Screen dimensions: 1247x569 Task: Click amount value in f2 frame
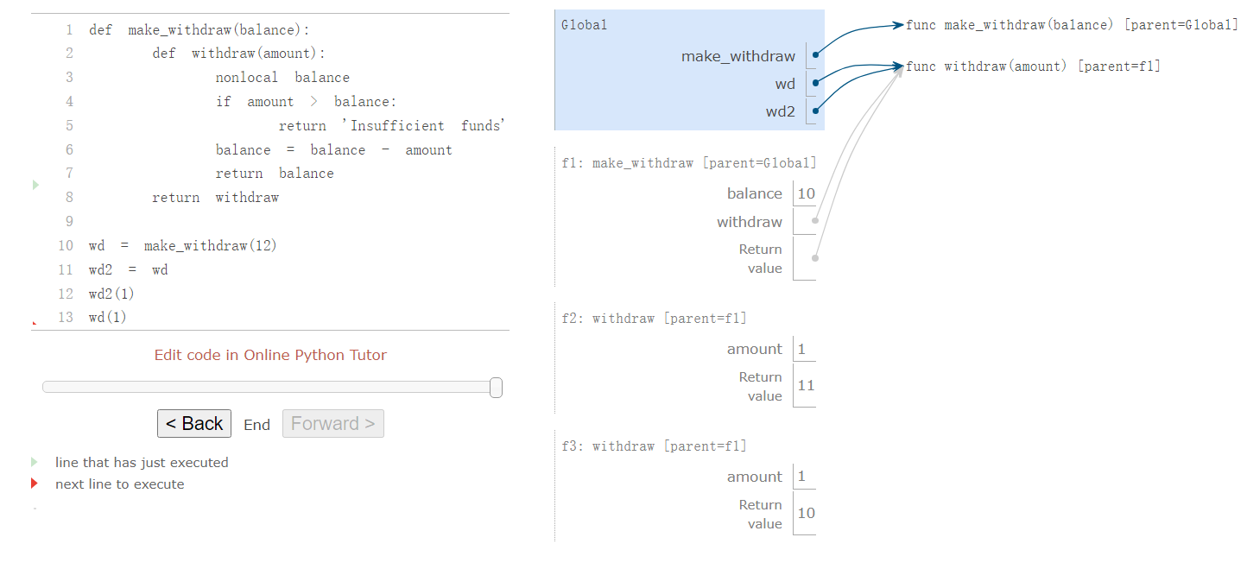802,349
